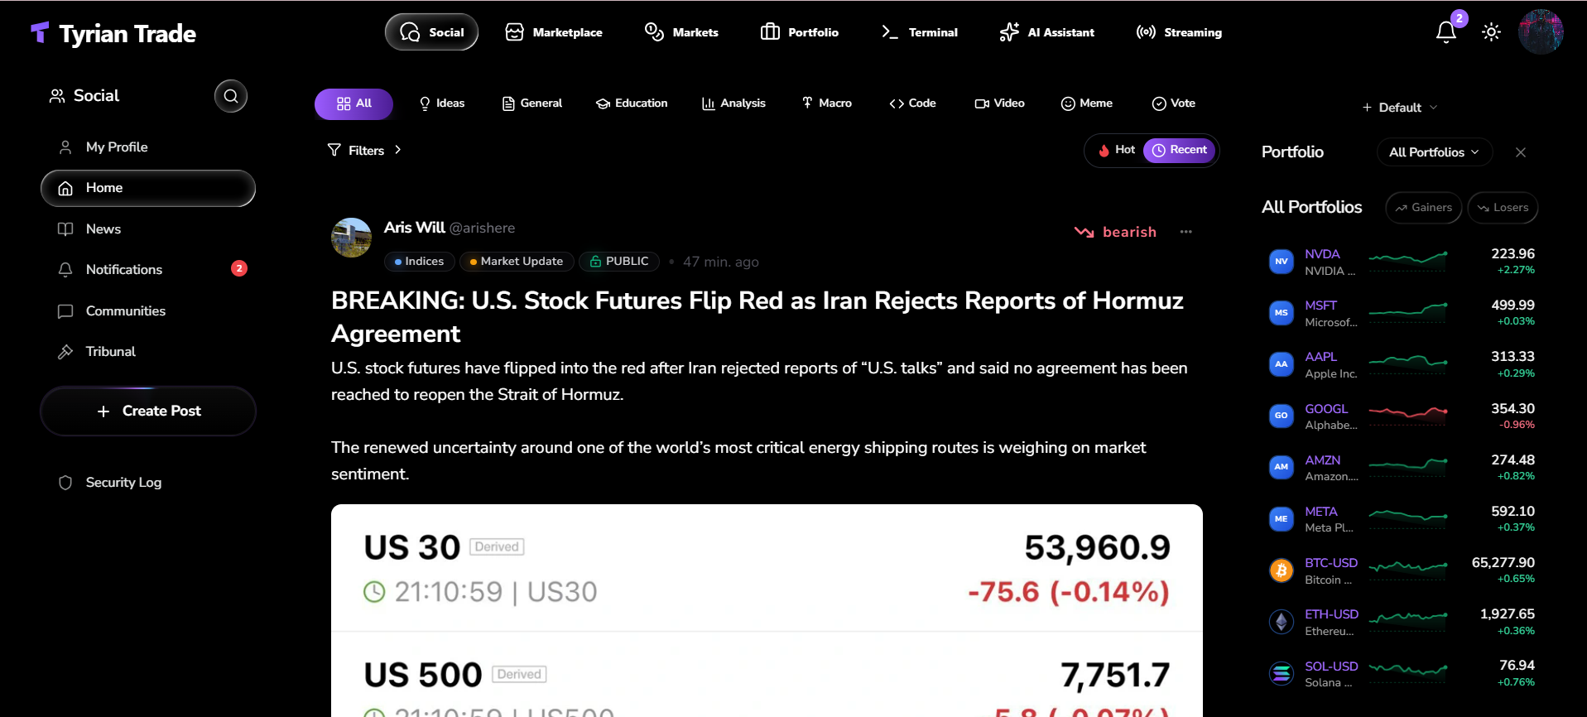Open the US 30 chart image
Viewport: 1587px width, 717px height.
click(x=767, y=610)
